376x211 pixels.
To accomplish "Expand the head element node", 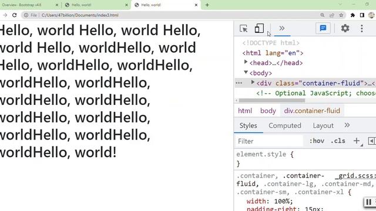I will (246, 62).
